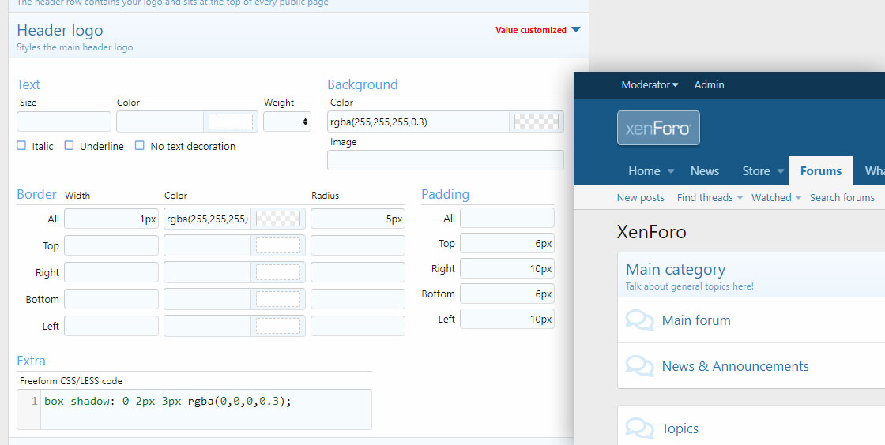Open the Border All color swatch

coord(277,219)
